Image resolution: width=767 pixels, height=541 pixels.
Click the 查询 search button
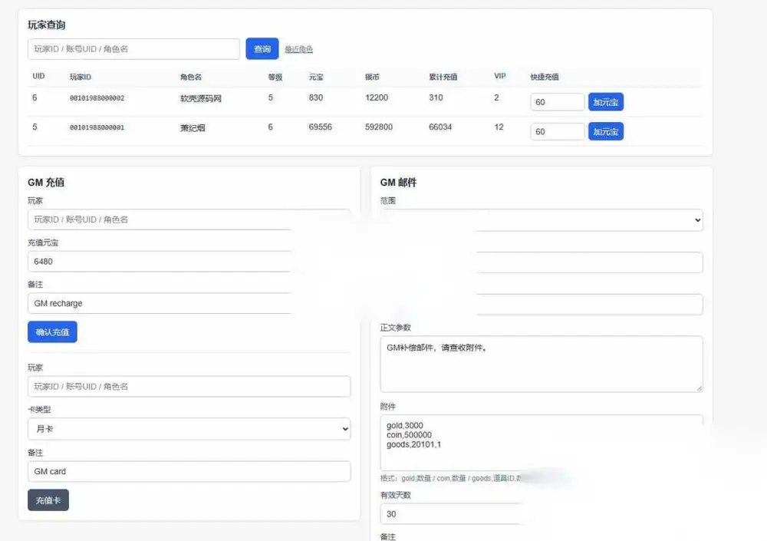[262, 49]
